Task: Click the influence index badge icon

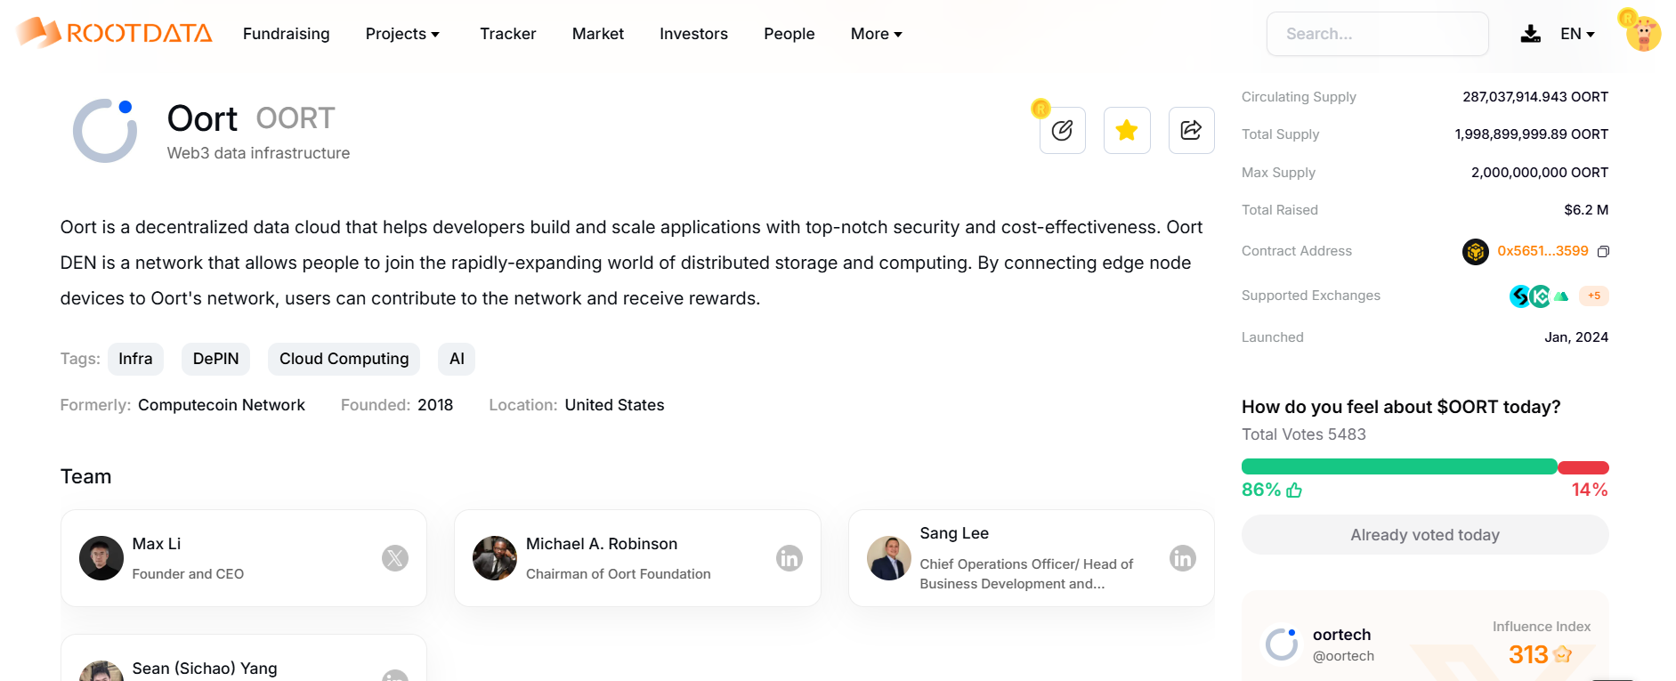Action: pos(1562,654)
